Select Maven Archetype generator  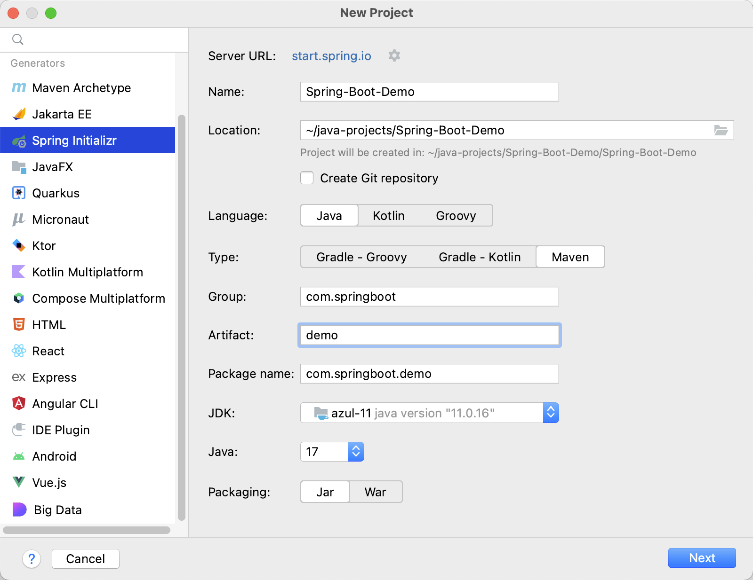pos(88,88)
